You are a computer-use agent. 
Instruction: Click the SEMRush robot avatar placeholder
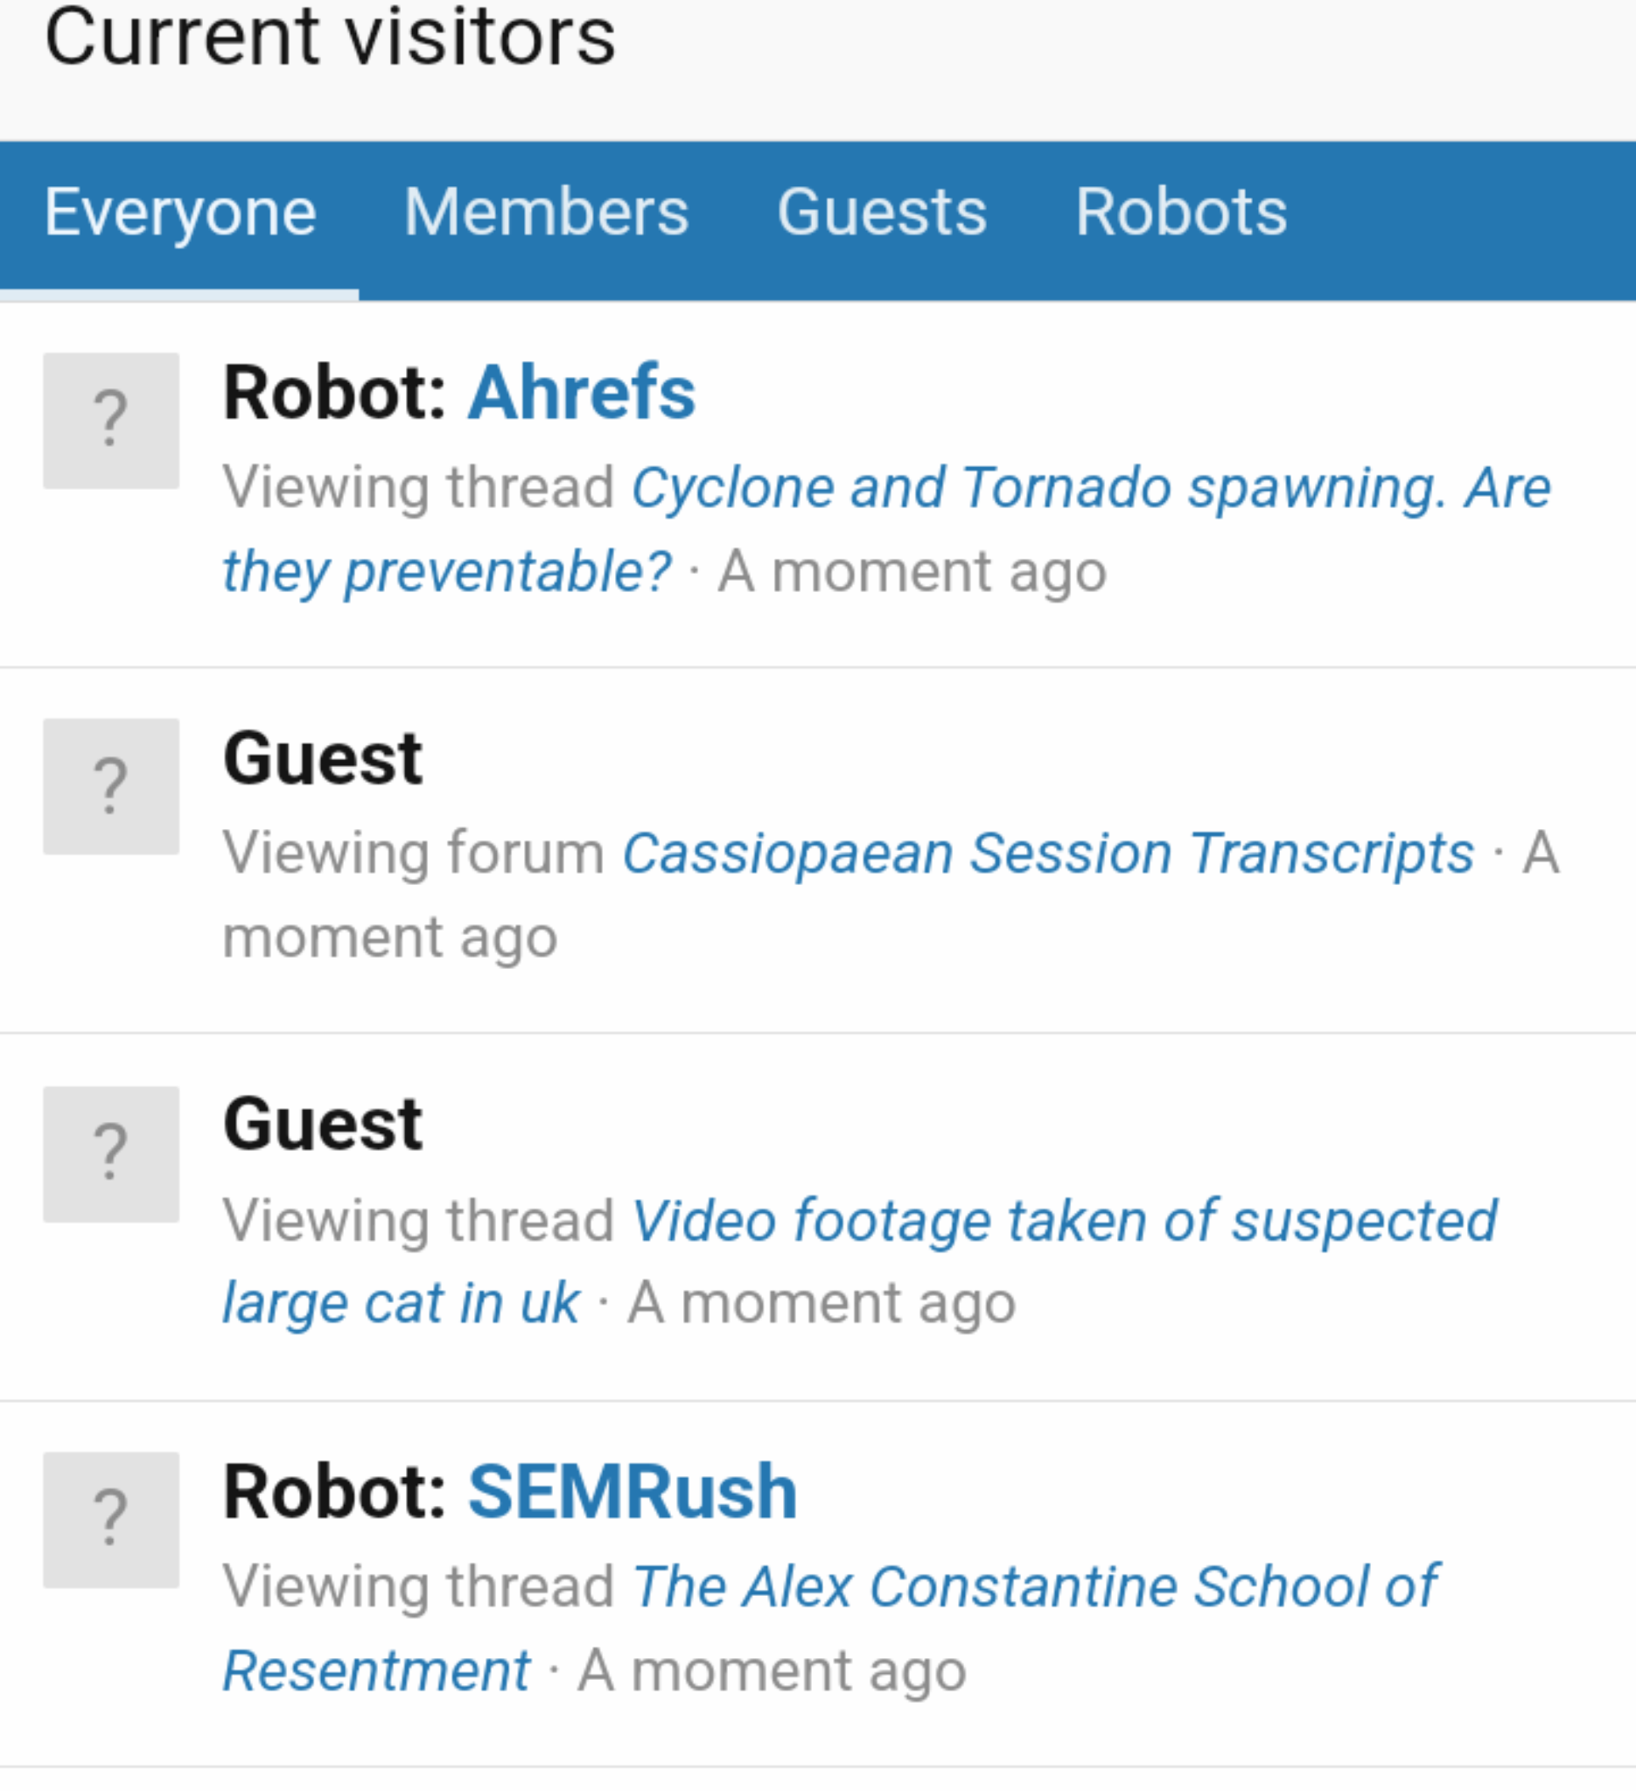click(111, 1520)
